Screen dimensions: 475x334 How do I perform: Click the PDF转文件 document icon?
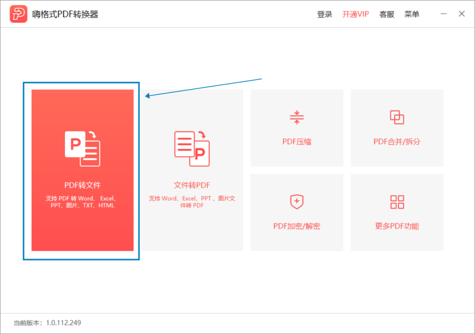83,148
